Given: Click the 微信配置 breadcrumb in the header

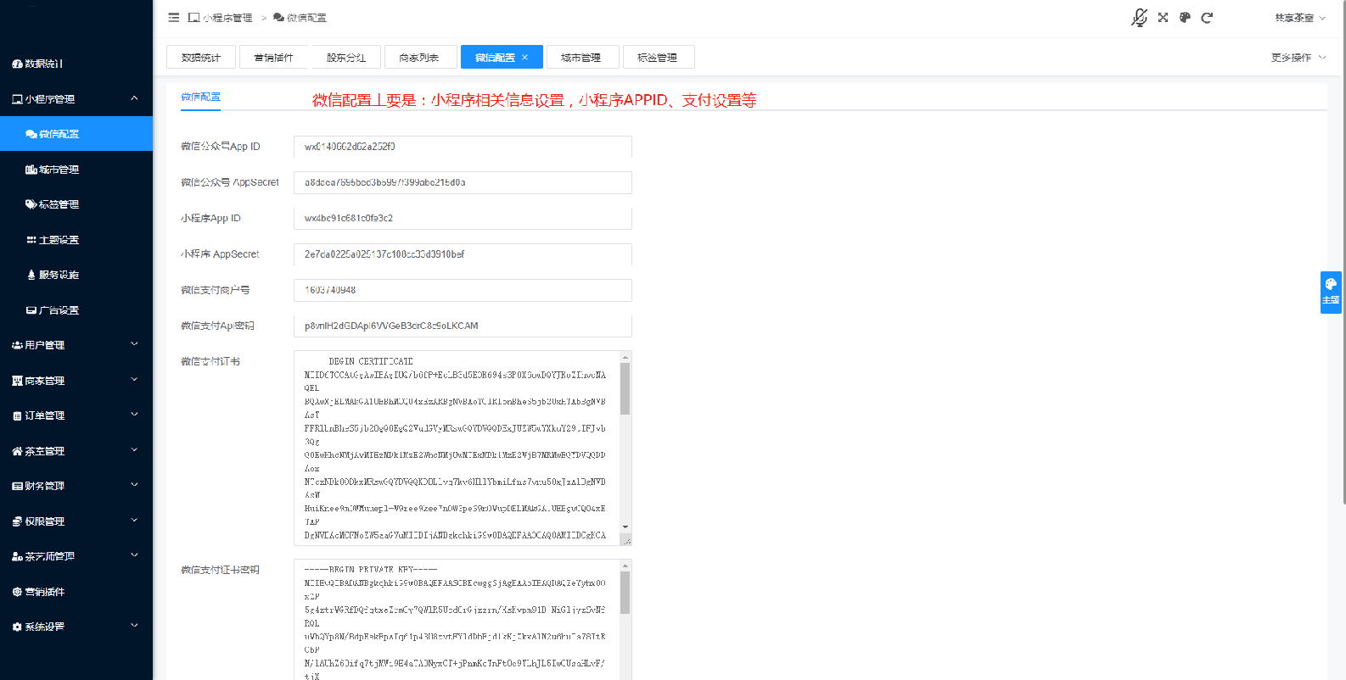Looking at the screenshot, I should [300, 18].
